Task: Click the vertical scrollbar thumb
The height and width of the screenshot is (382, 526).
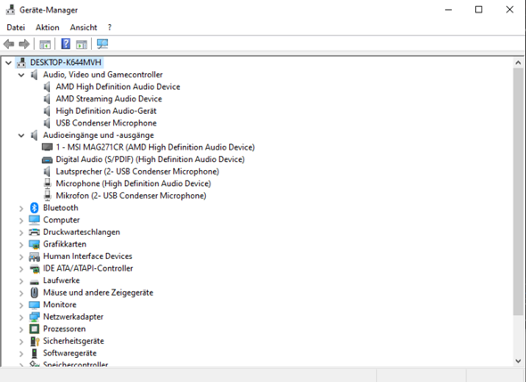Action: [518, 191]
